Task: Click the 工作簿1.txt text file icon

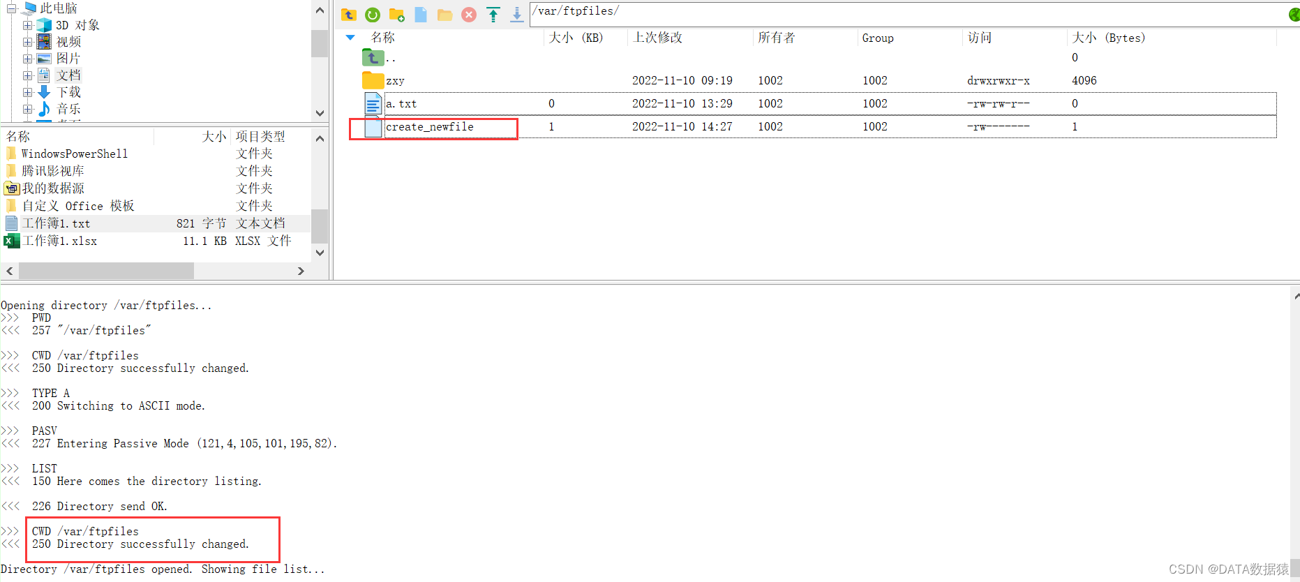Action: [x=12, y=223]
